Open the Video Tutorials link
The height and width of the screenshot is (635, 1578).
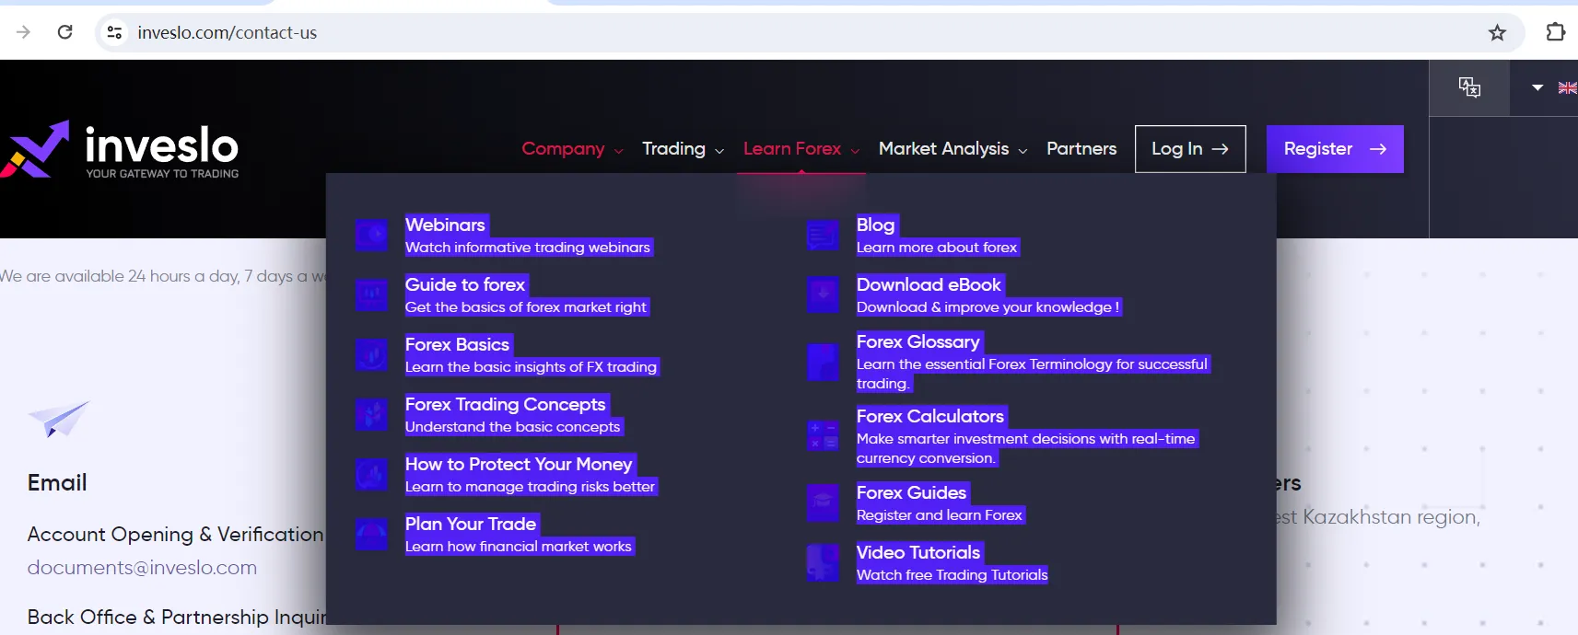click(918, 552)
